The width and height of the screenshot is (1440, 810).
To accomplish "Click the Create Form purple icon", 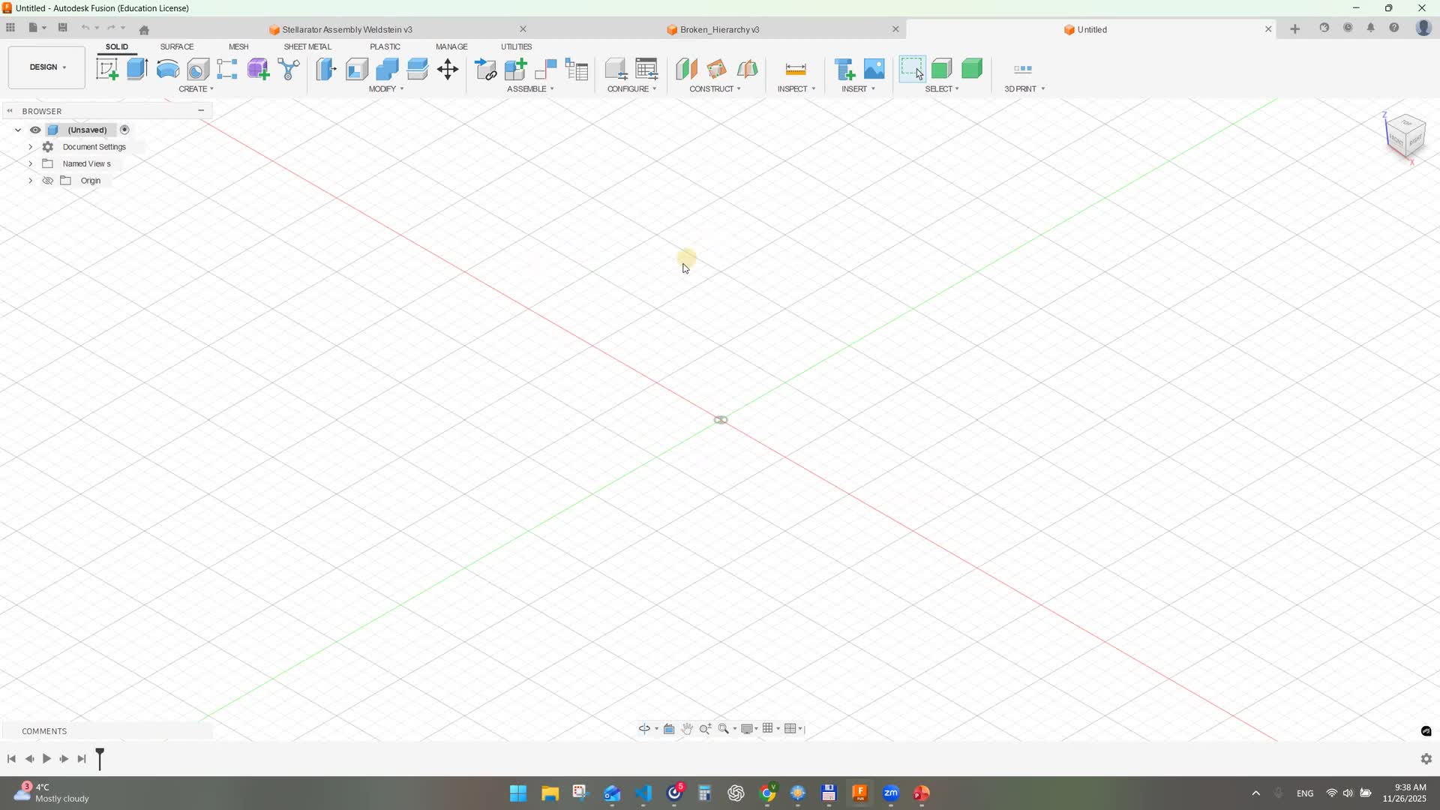I will (x=258, y=69).
